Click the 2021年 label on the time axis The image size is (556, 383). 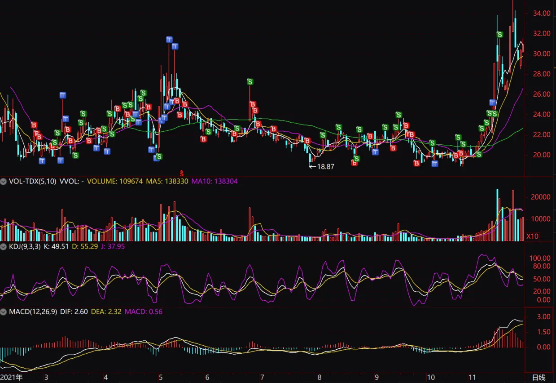[11, 377]
